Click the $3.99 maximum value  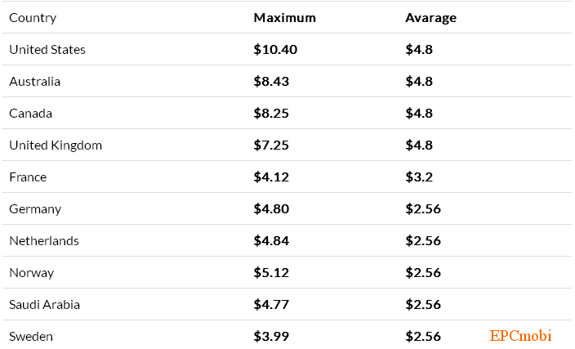click(271, 337)
